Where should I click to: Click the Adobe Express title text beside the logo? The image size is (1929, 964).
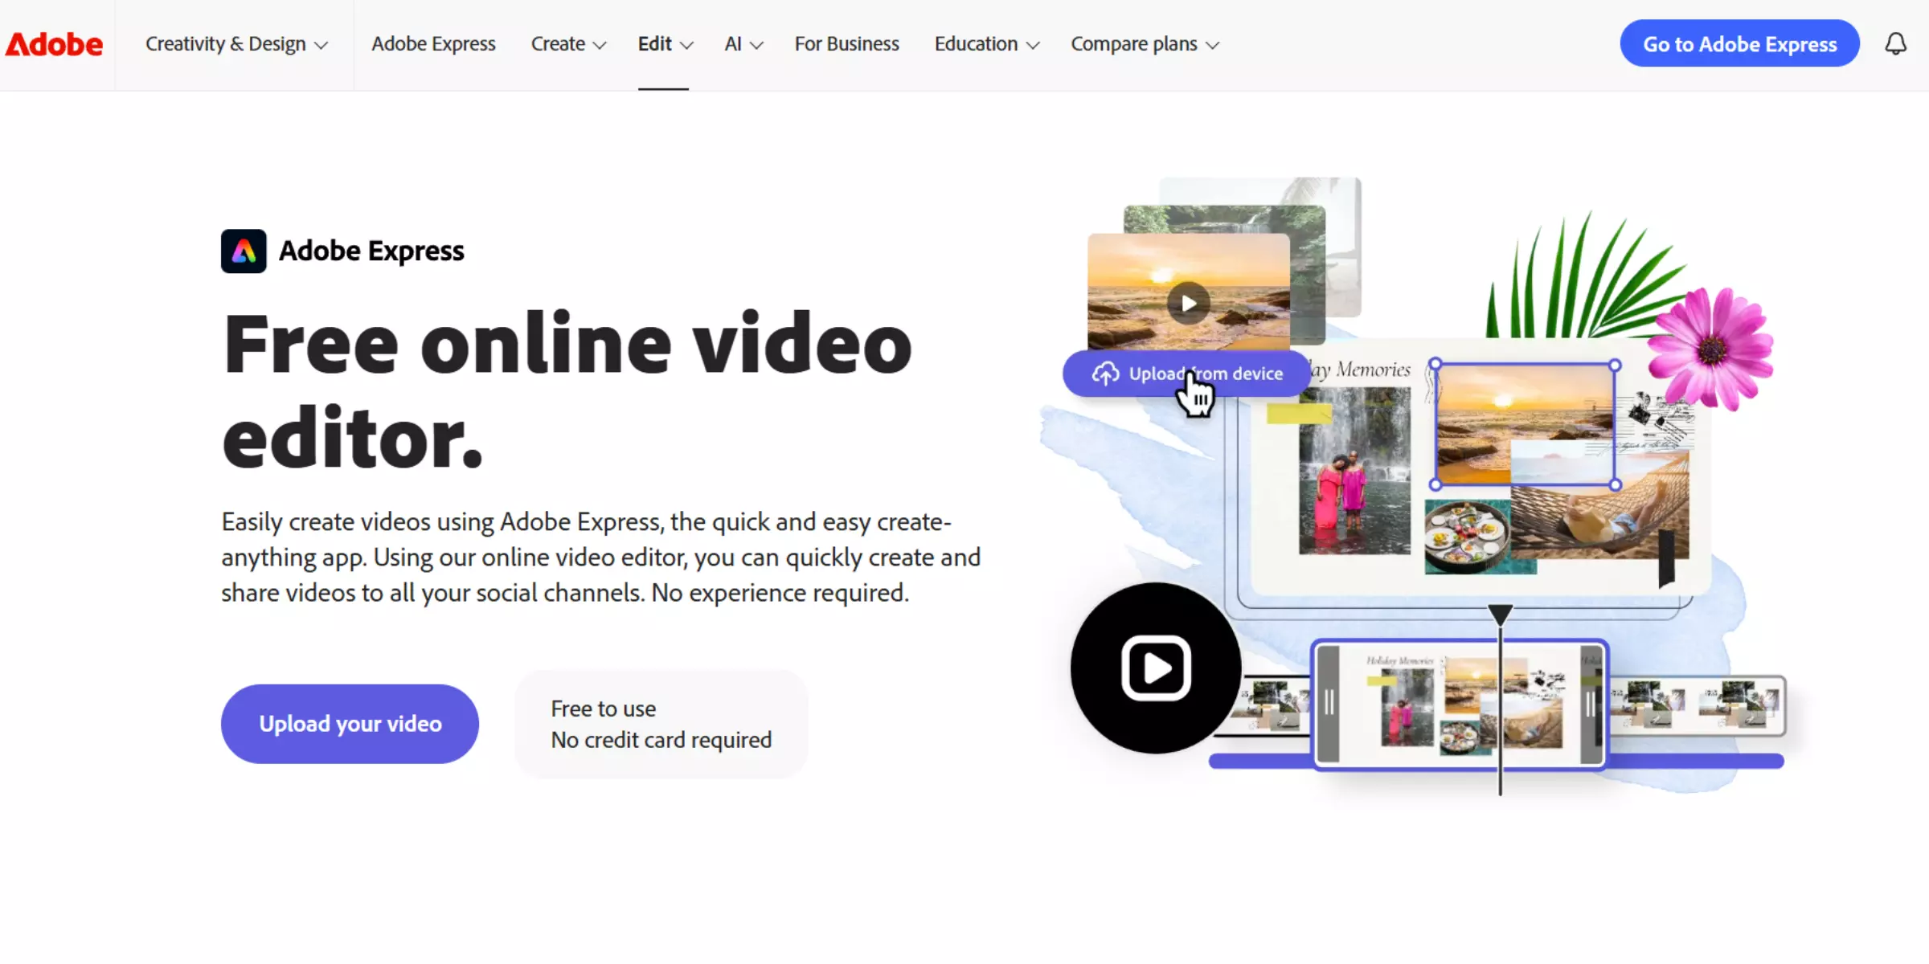(x=371, y=251)
